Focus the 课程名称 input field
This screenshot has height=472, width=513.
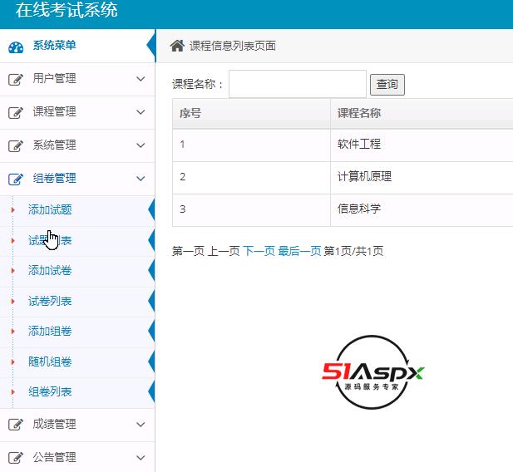[x=298, y=84]
